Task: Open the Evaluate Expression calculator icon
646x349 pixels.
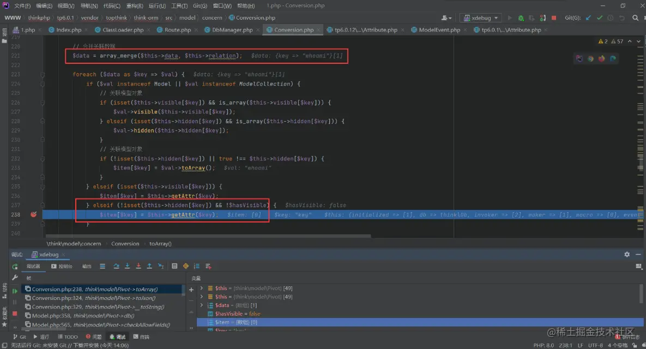Action: pyautogui.click(x=174, y=266)
